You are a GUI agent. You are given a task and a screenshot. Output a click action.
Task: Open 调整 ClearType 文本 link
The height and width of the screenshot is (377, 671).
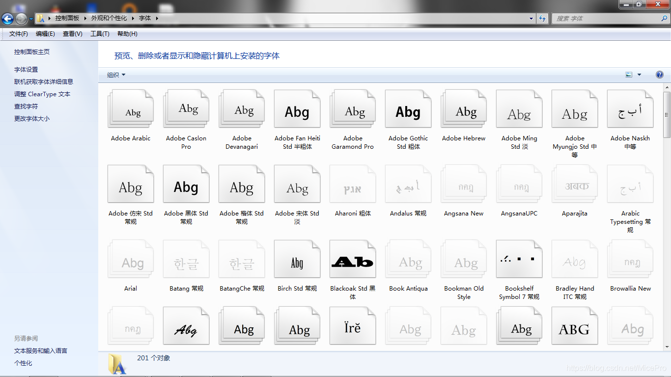(42, 94)
